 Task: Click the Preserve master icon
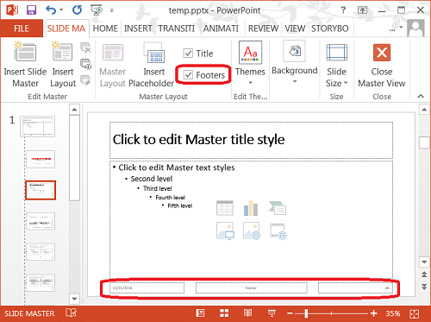[85, 80]
